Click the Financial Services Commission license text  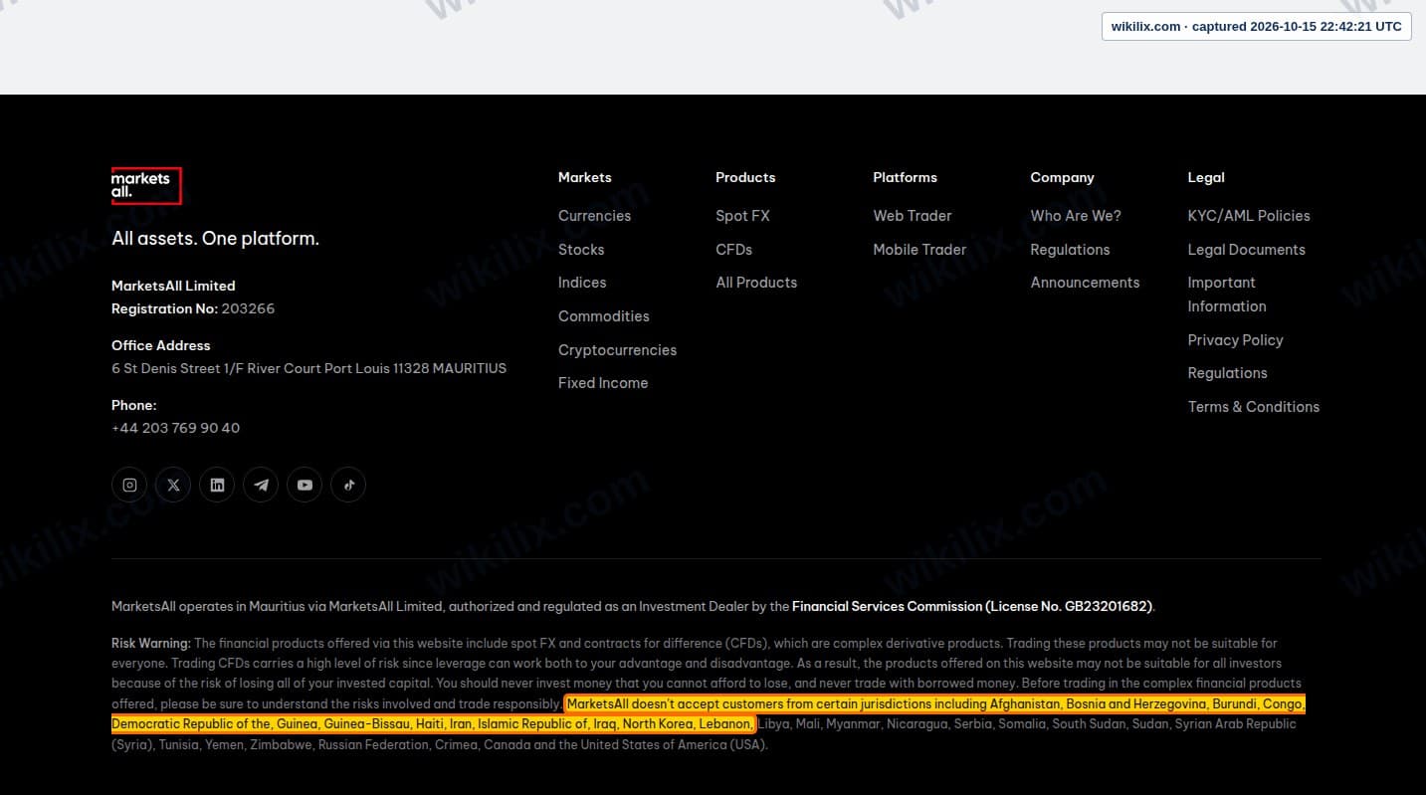tap(972, 606)
